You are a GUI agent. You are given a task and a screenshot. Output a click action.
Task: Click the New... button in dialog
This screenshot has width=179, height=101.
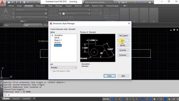[123, 40]
